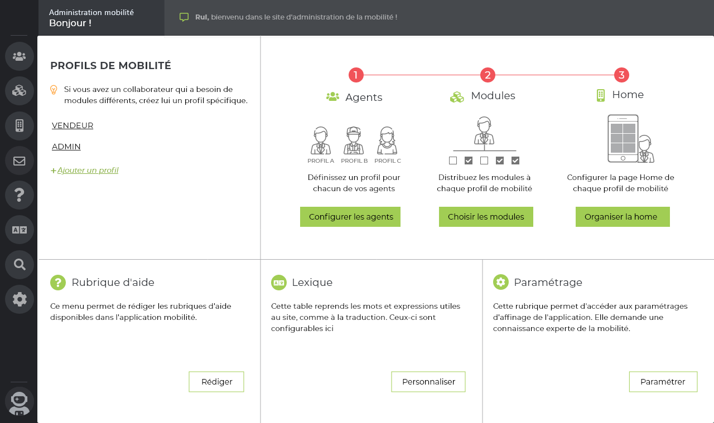
Task: Open the Agents section in sidebar
Action: click(20, 56)
